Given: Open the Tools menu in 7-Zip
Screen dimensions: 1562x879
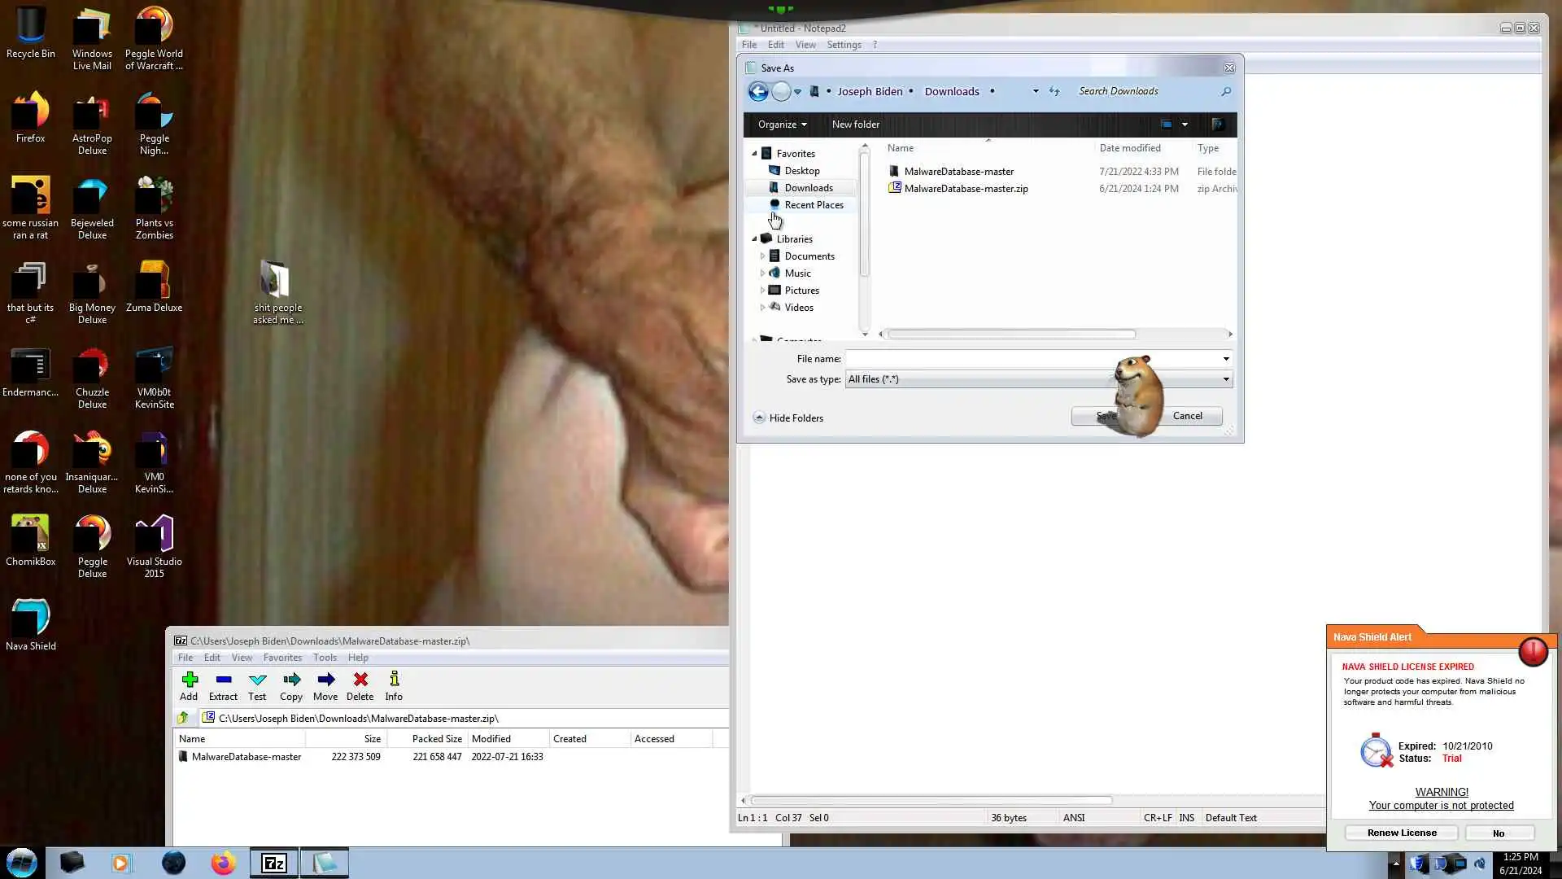Looking at the screenshot, I should coord(325,658).
